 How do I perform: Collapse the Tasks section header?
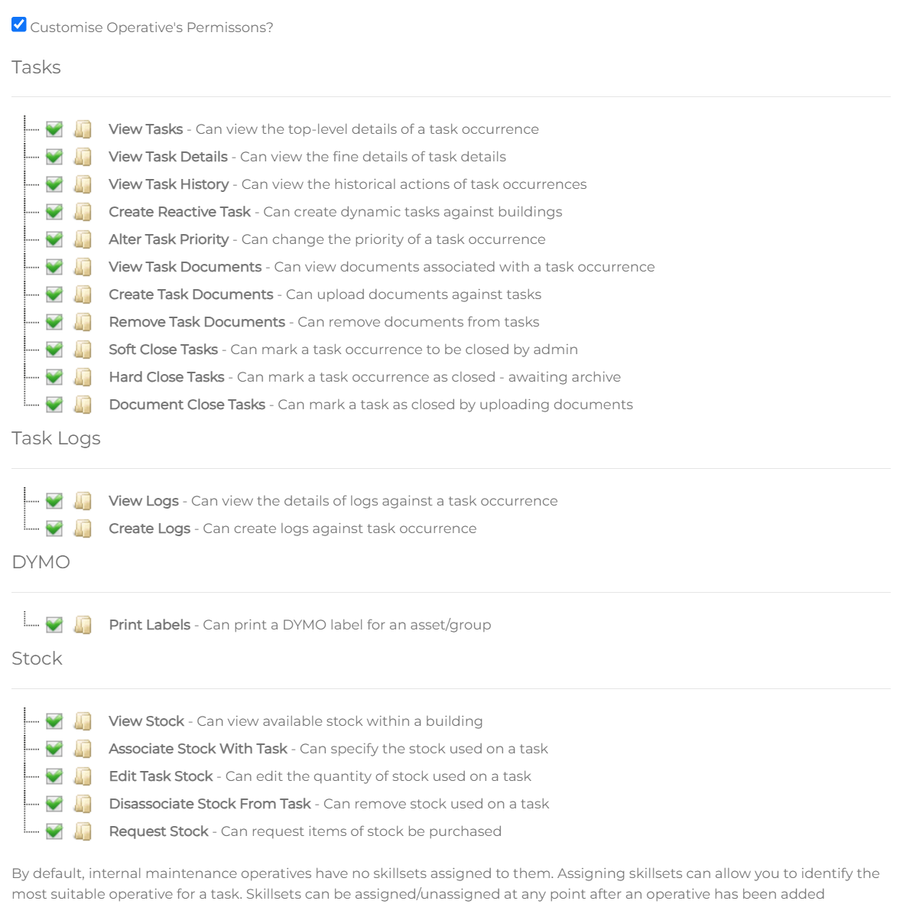(35, 67)
